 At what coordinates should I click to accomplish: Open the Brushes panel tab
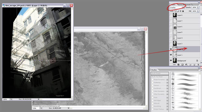coord(155,69)
